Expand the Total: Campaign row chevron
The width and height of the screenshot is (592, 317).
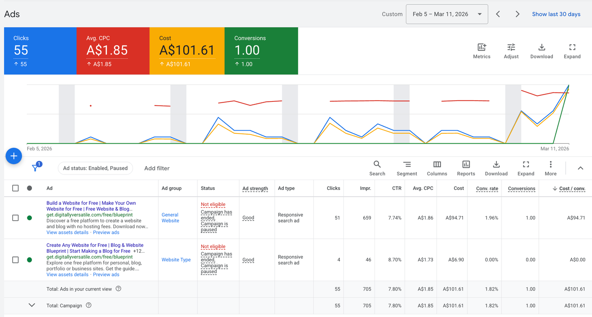click(x=32, y=305)
